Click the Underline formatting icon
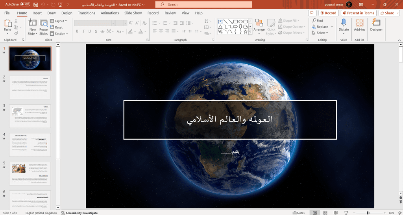This screenshot has height=215, width=403. click(x=89, y=31)
